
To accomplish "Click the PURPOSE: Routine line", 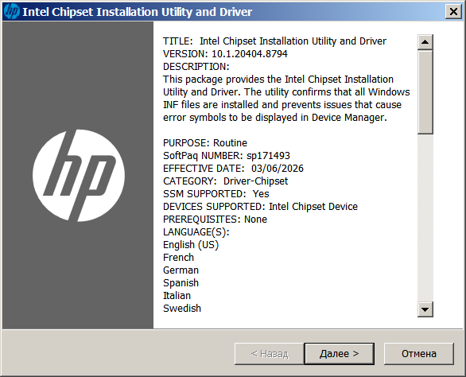I will [205, 143].
